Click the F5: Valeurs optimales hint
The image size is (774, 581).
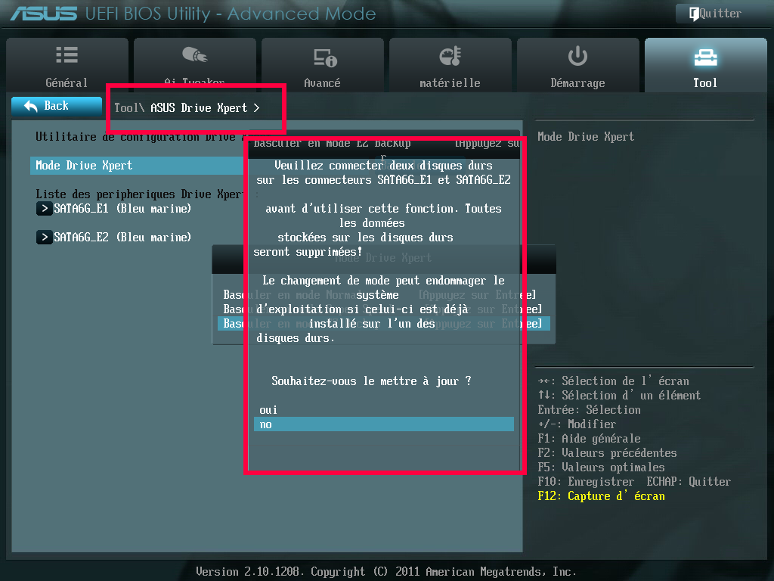pos(601,468)
